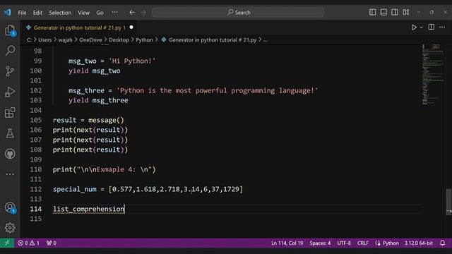Run the Python file with play button
This screenshot has height=254, width=452.
(414, 28)
